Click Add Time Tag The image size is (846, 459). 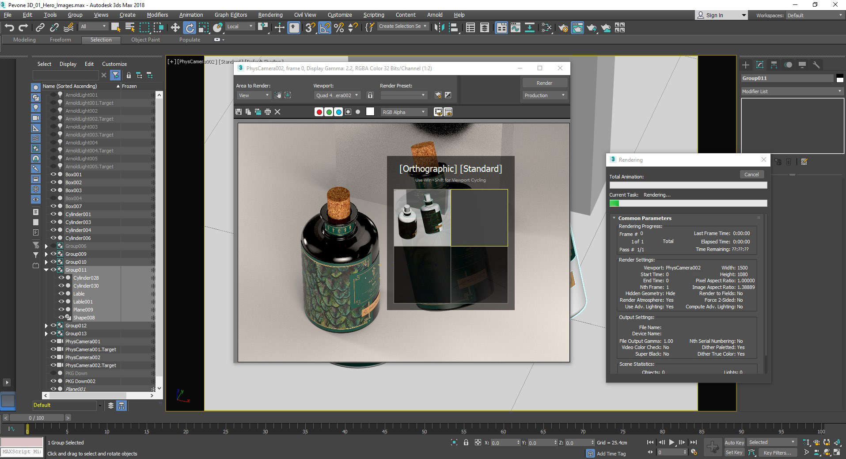[x=611, y=454]
